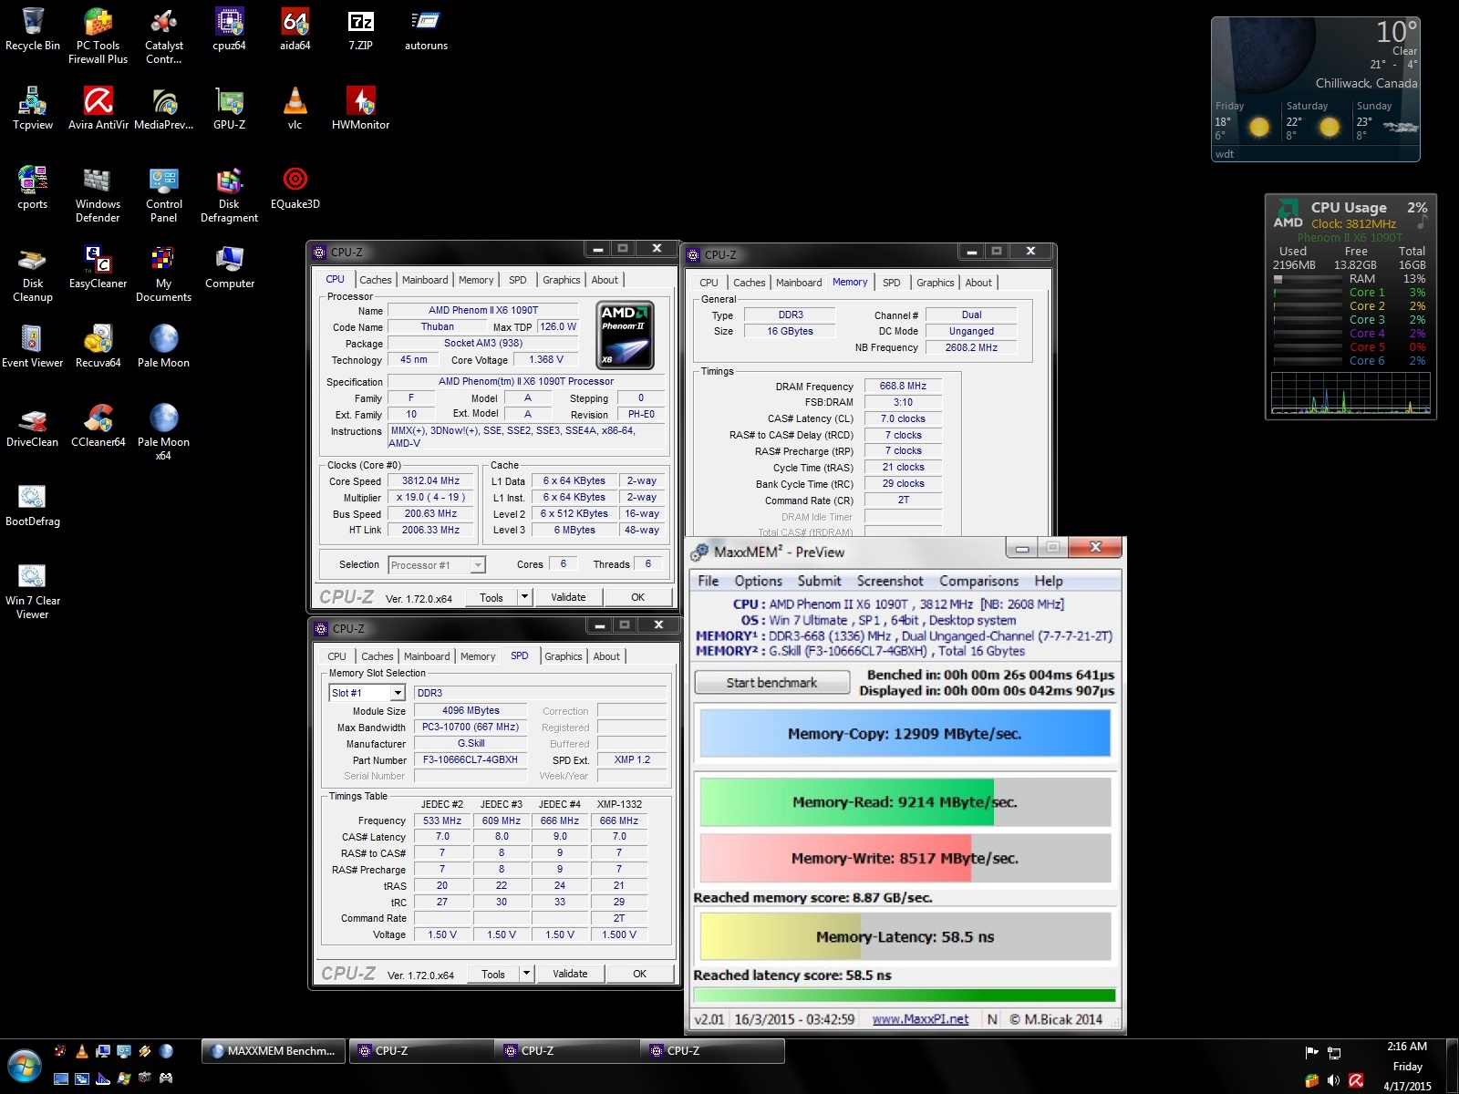Viewport: 1459px width, 1094px height.
Task: Open Tools dropdown arrow in top CPU-Z window
Action: click(x=524, y=597)
